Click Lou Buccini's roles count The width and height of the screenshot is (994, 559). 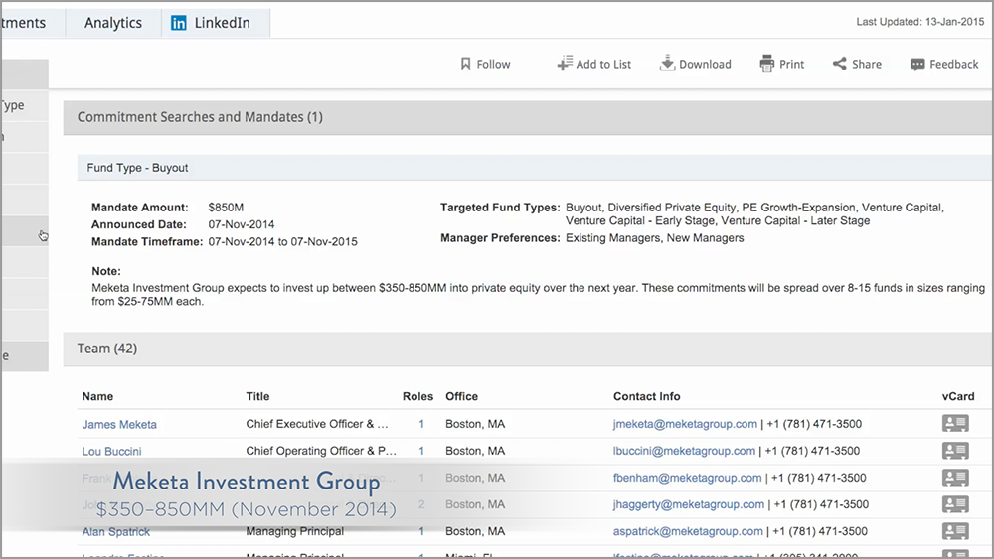click(x=421, y=451)
